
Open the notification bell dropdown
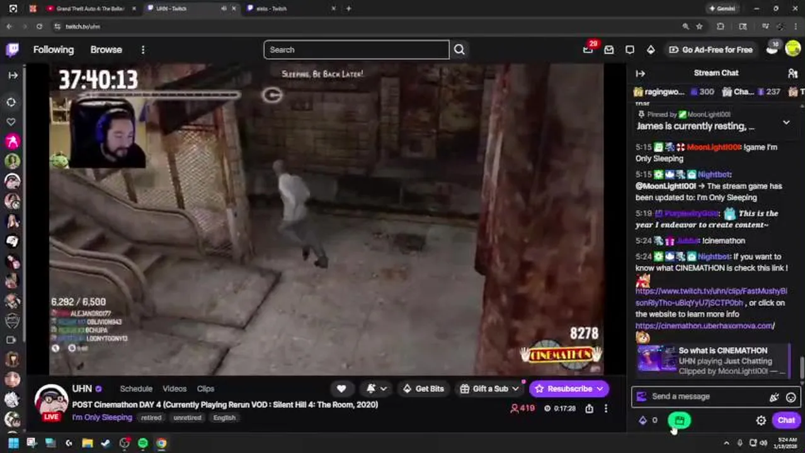(x=376, y=389)
